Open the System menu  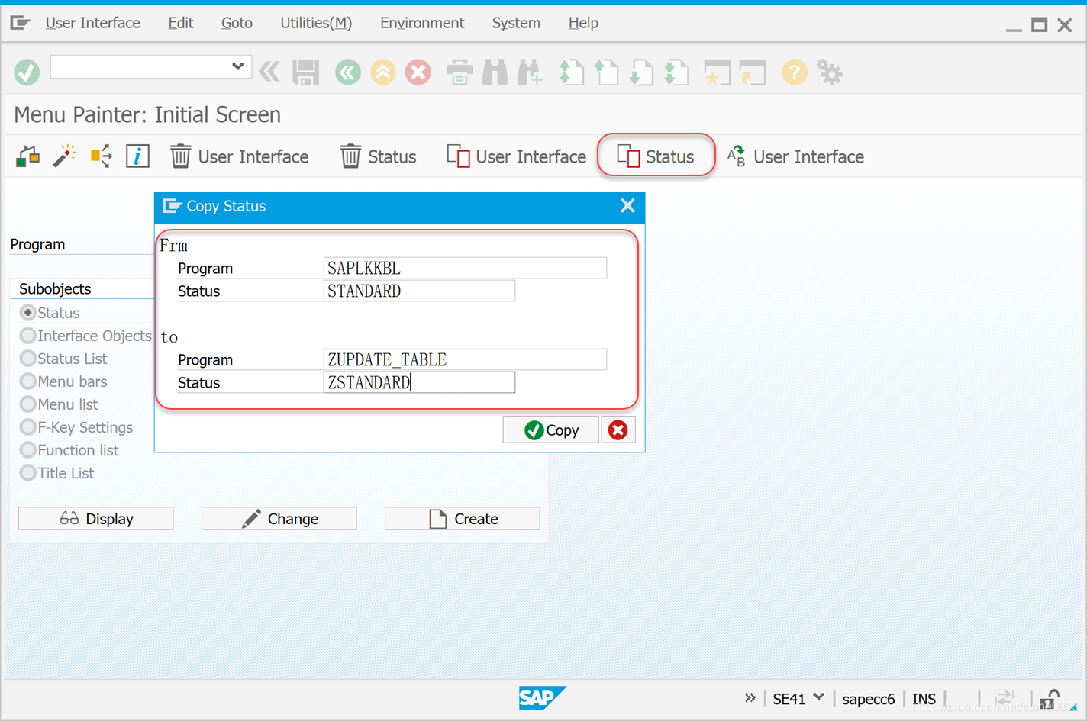click(516, 23)
